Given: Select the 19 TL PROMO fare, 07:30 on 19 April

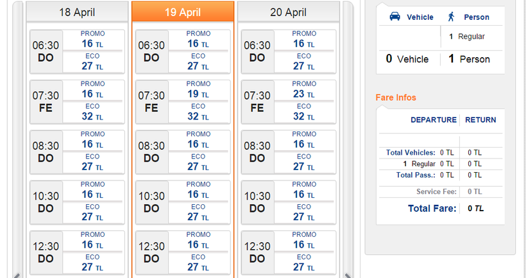Looking at the screenshot, I should [x=198, y=94].
